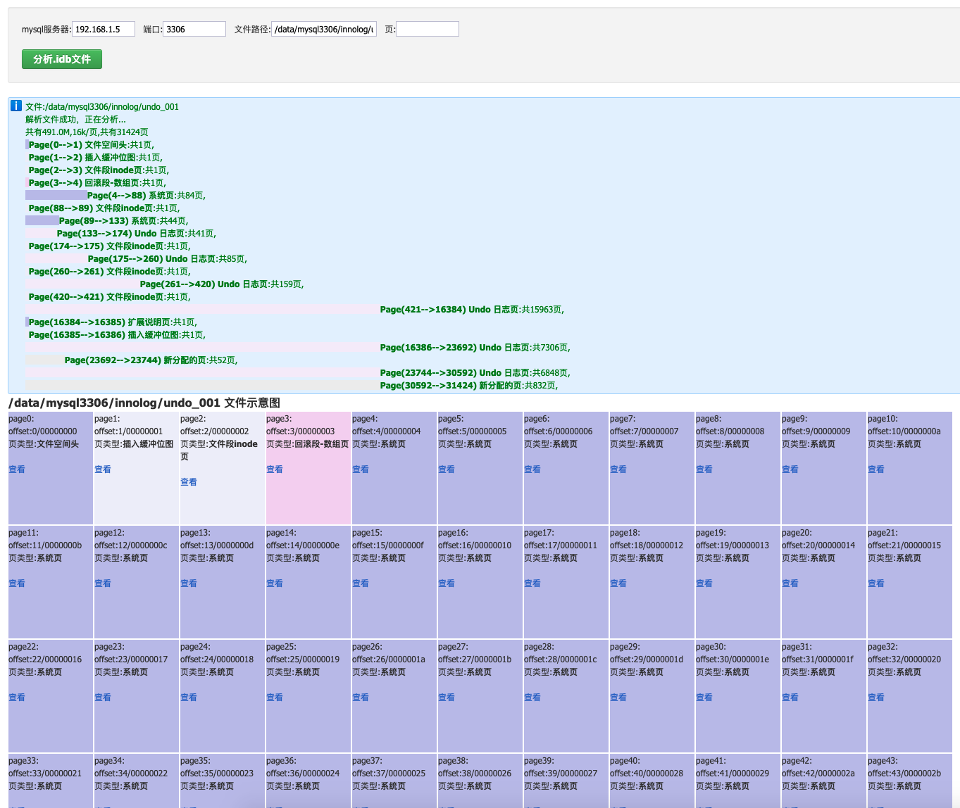Click 查看 link in page32 cell

[x=876, y=697]
